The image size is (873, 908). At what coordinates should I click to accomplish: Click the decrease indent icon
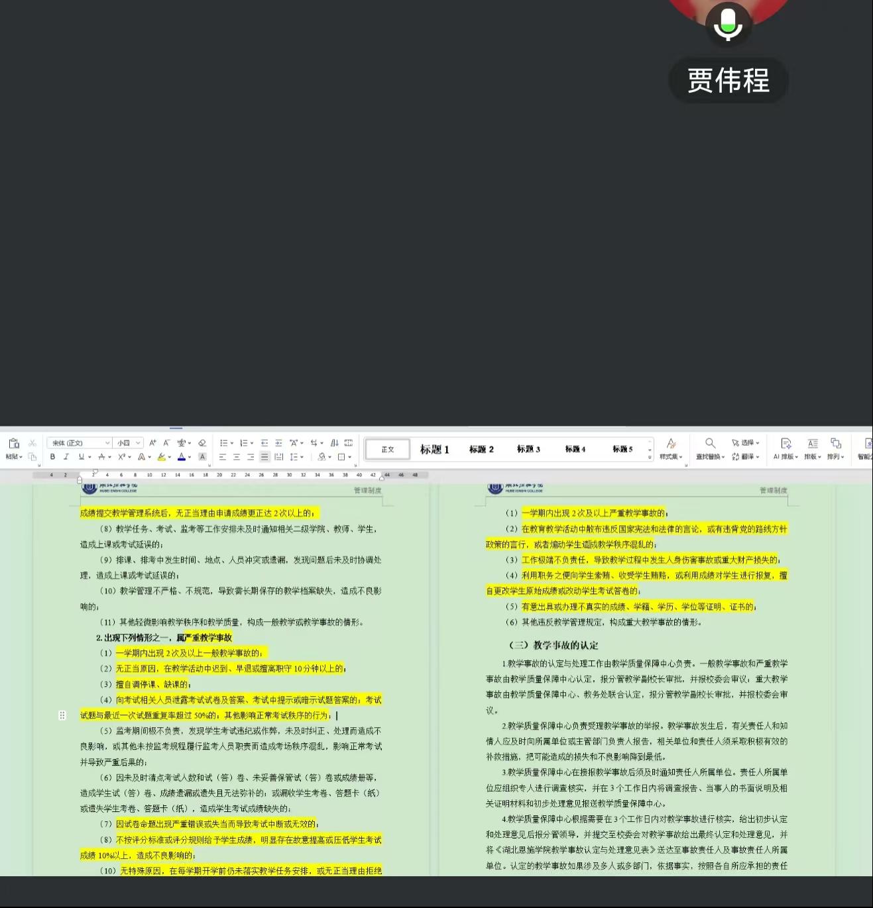[x=264, y=443]
